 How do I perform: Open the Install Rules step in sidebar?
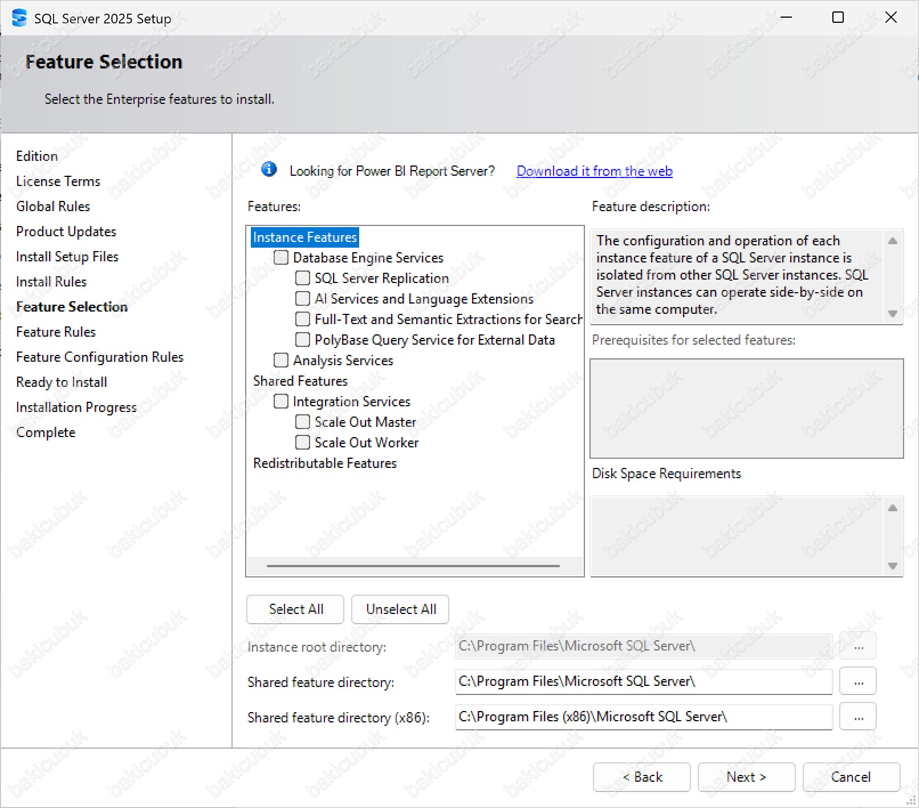[x=51, y=282]
